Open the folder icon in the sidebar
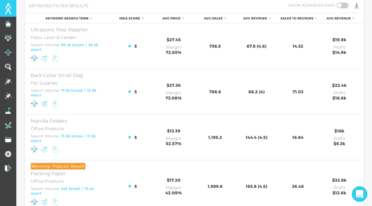 click(8, 140)
